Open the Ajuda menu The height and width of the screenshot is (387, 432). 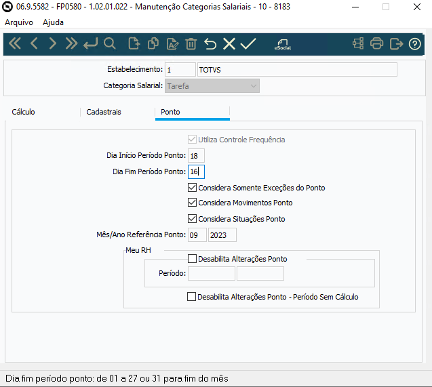(53, 22)
